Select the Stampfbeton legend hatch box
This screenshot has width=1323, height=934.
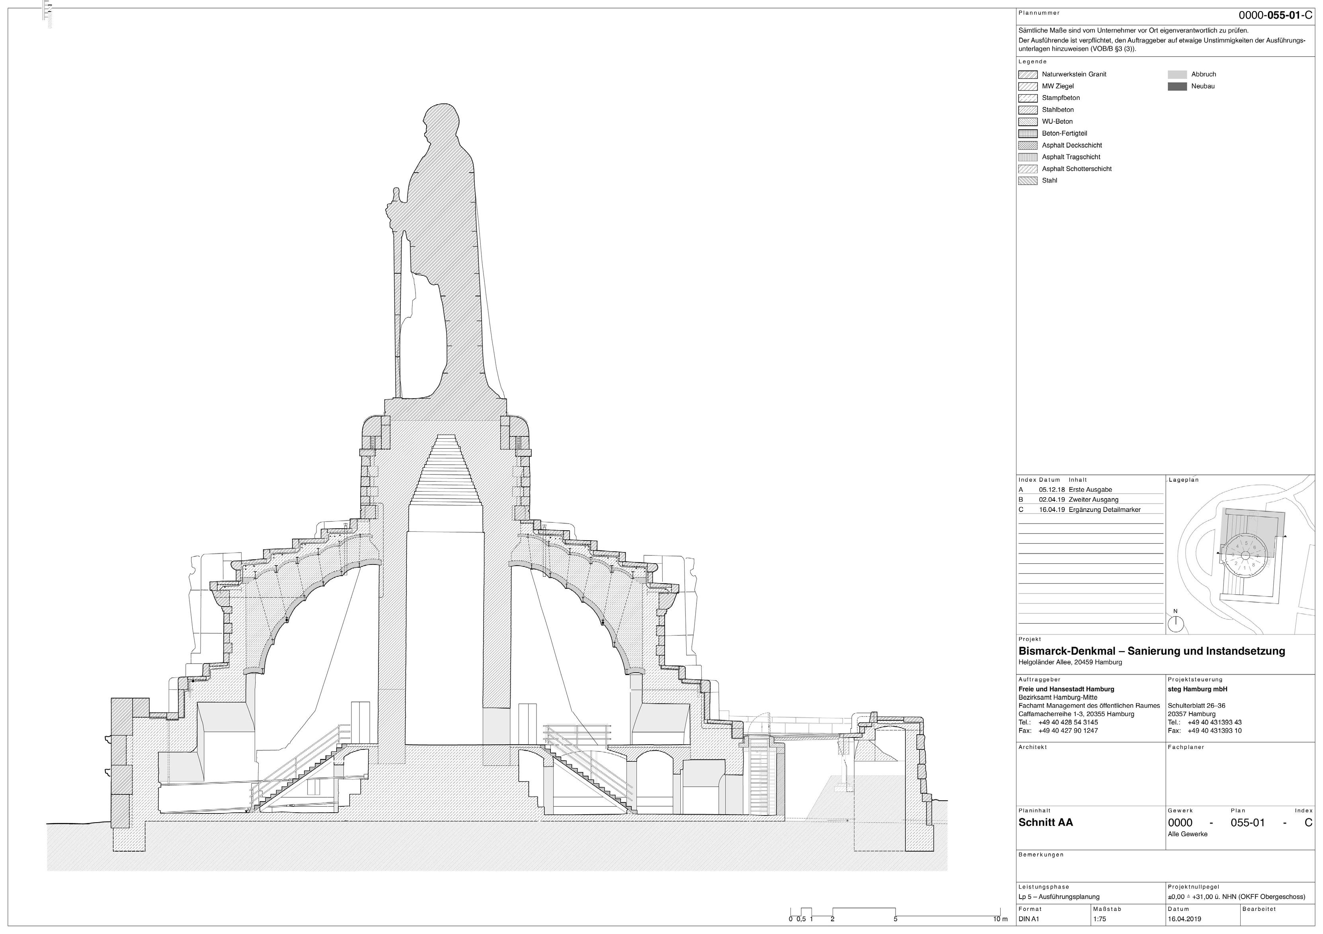1028,99
